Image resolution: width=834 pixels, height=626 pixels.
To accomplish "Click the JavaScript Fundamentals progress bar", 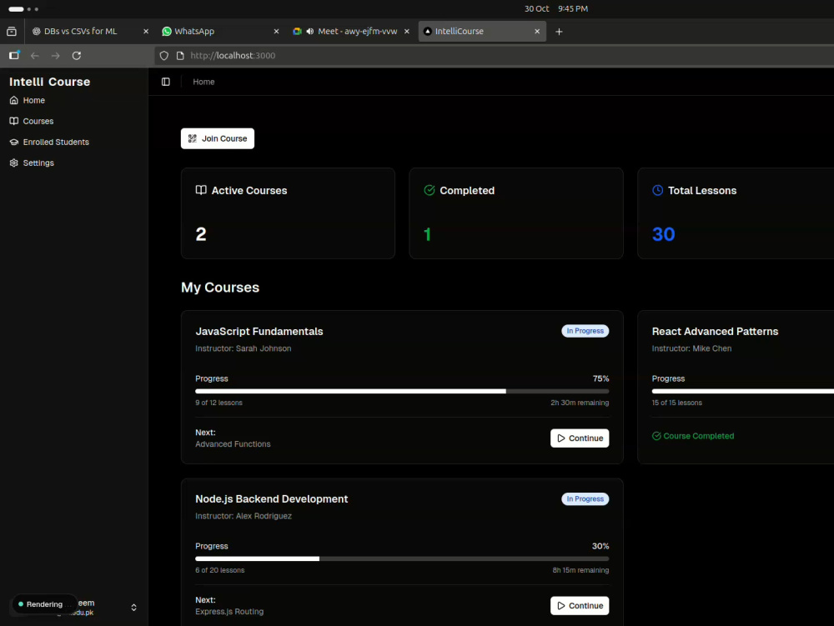I will click(402, 391).
